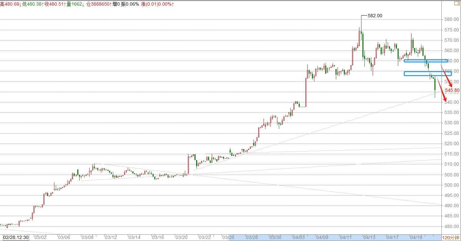The image size is (461, 241).
Task: Click the 04/17 date on time axis
Action: tap(393, 238)
